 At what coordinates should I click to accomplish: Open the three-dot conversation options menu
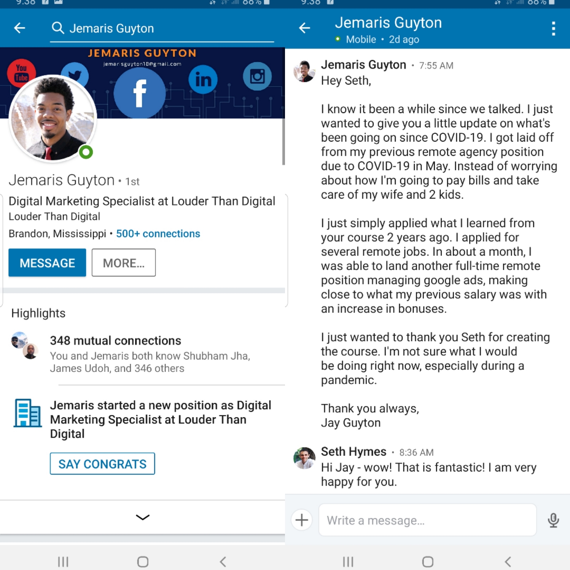(553, 28)
